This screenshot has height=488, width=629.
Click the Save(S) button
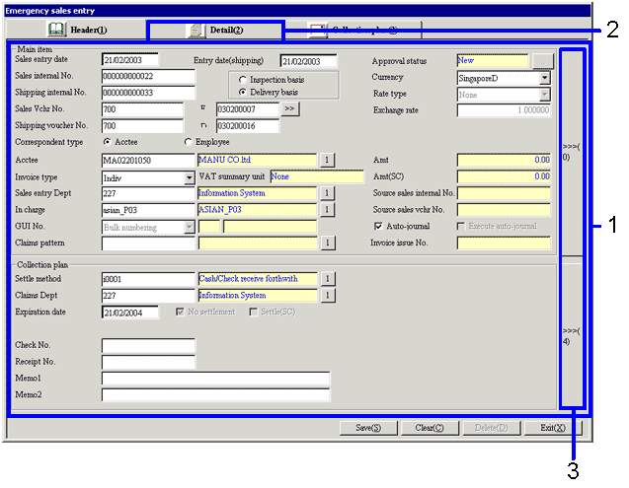(368, 428)
